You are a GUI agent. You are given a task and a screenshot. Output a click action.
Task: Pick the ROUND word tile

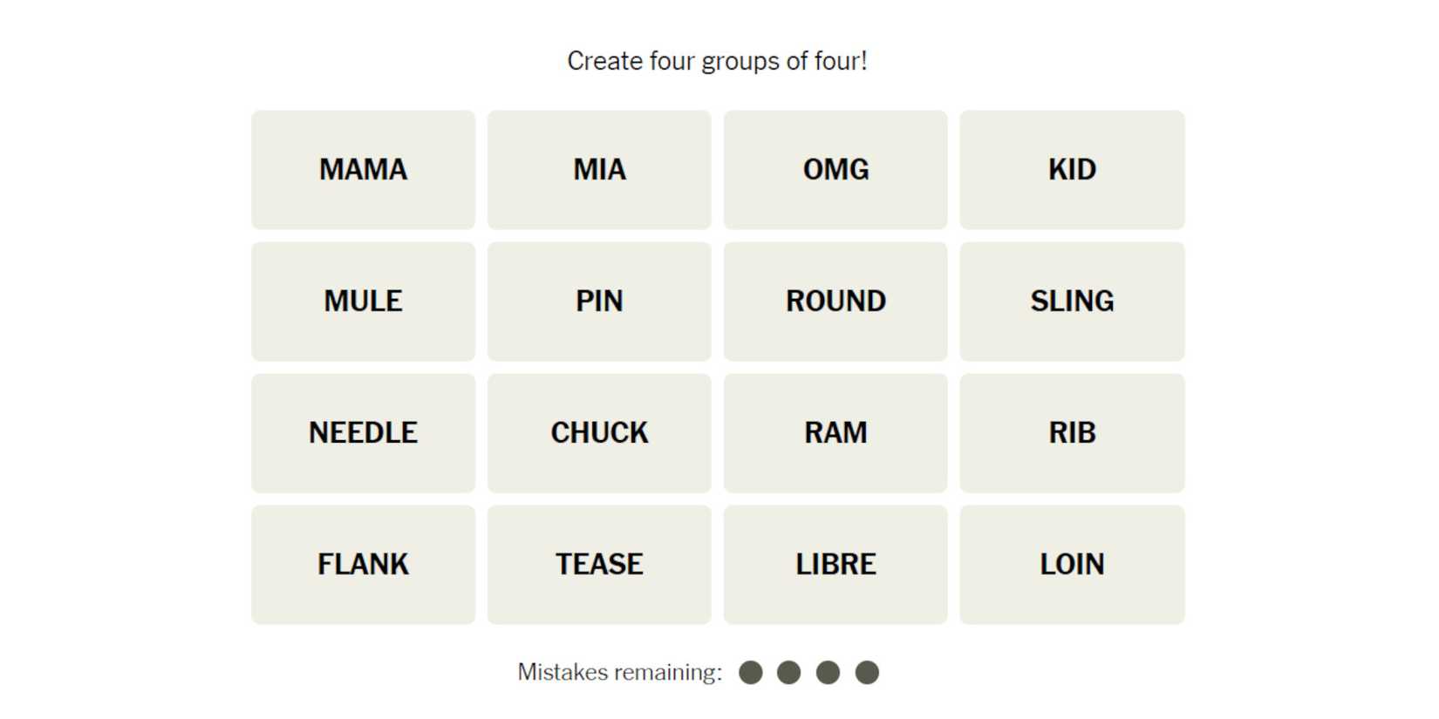[x=835, y=302]
